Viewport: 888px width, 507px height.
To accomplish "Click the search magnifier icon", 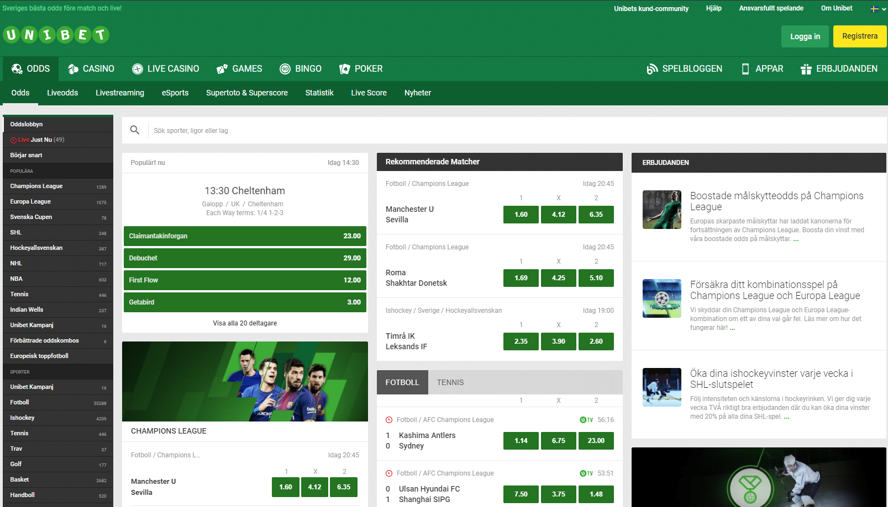I will click(135, 130).
